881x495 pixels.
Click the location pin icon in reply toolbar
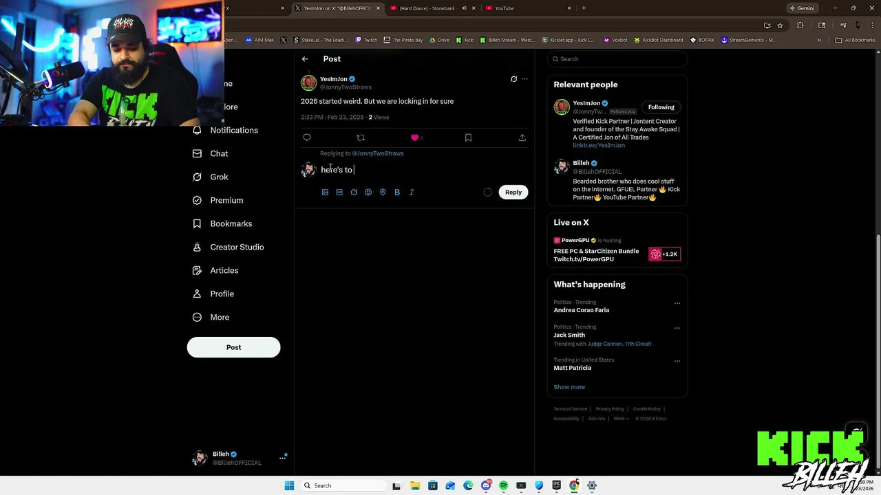[383, 192]
